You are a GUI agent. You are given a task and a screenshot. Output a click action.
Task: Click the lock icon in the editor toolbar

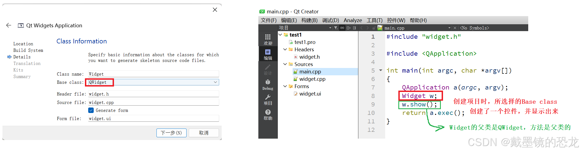tap(374, 28)
